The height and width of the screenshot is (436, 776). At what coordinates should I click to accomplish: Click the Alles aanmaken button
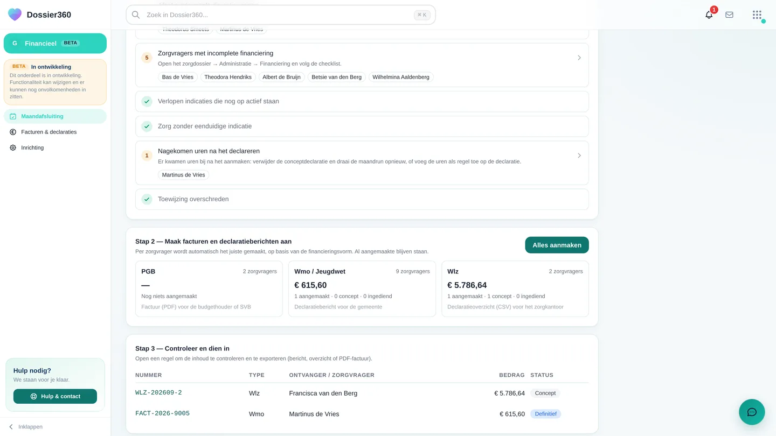click(x=557, y=245)
